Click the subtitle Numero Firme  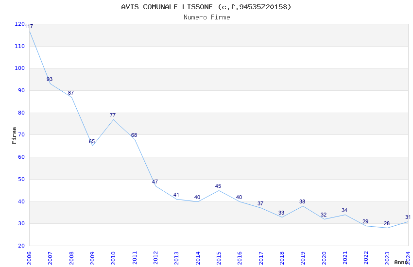pos(207,17)
